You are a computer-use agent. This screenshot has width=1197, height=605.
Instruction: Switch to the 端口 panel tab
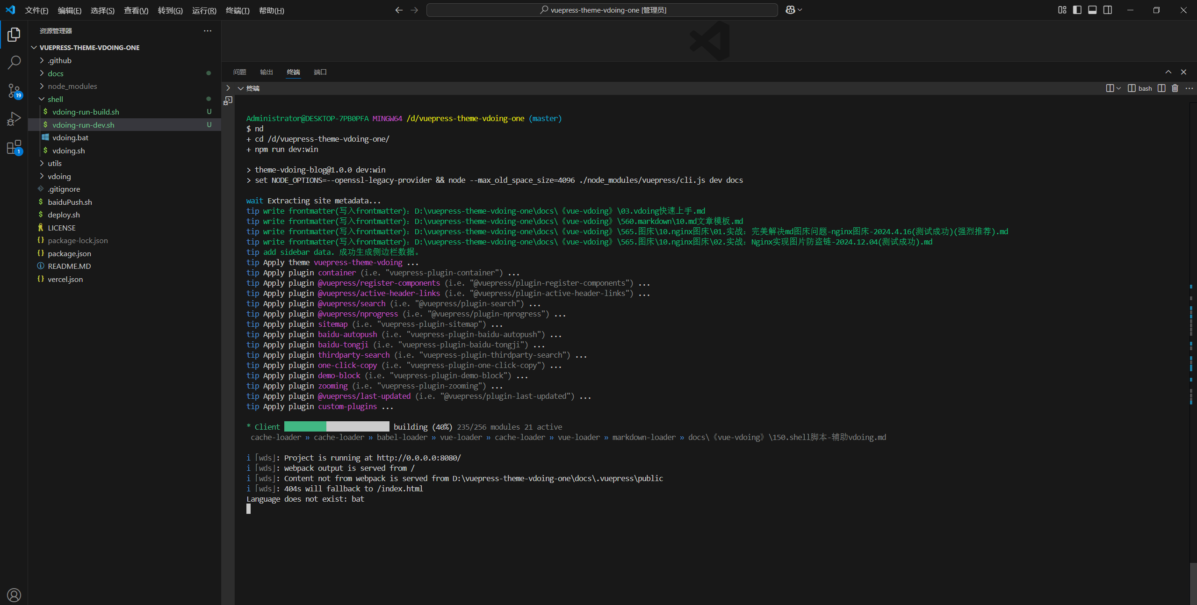coord(320,72)
